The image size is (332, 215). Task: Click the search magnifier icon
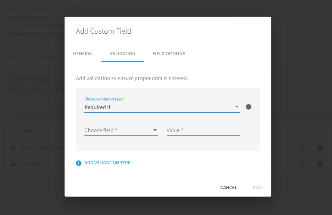point(7,110)
